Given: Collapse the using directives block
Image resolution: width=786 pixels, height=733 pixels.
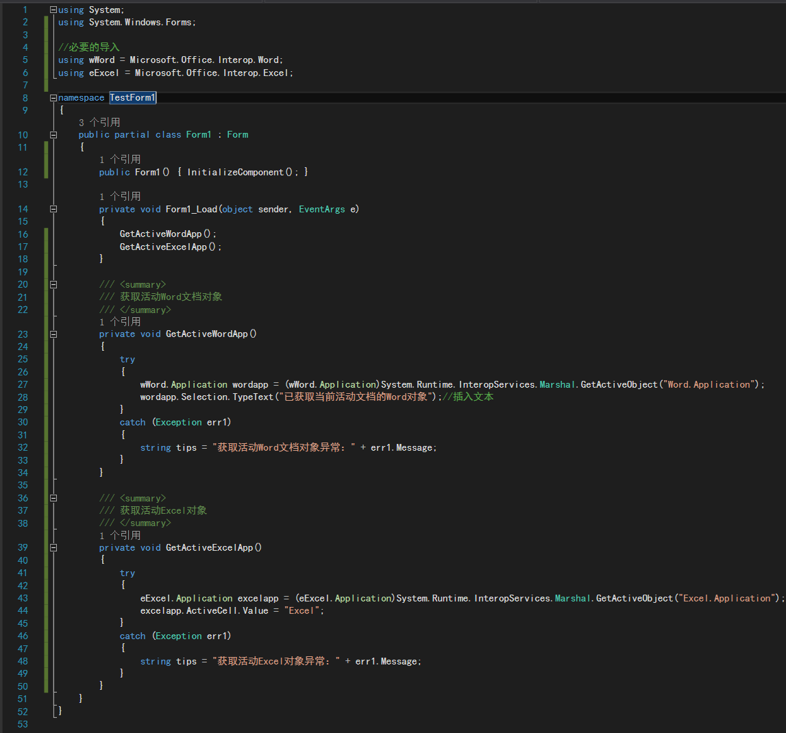Looking at the screenshot, I should click(53, 10).
